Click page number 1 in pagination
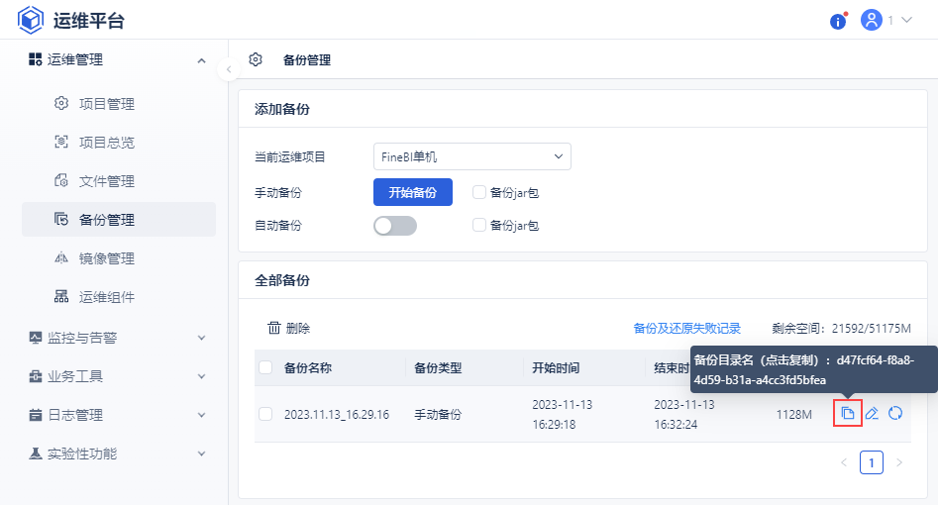The width and height of the screenshot is (938, 505). (x=872, y=462)
